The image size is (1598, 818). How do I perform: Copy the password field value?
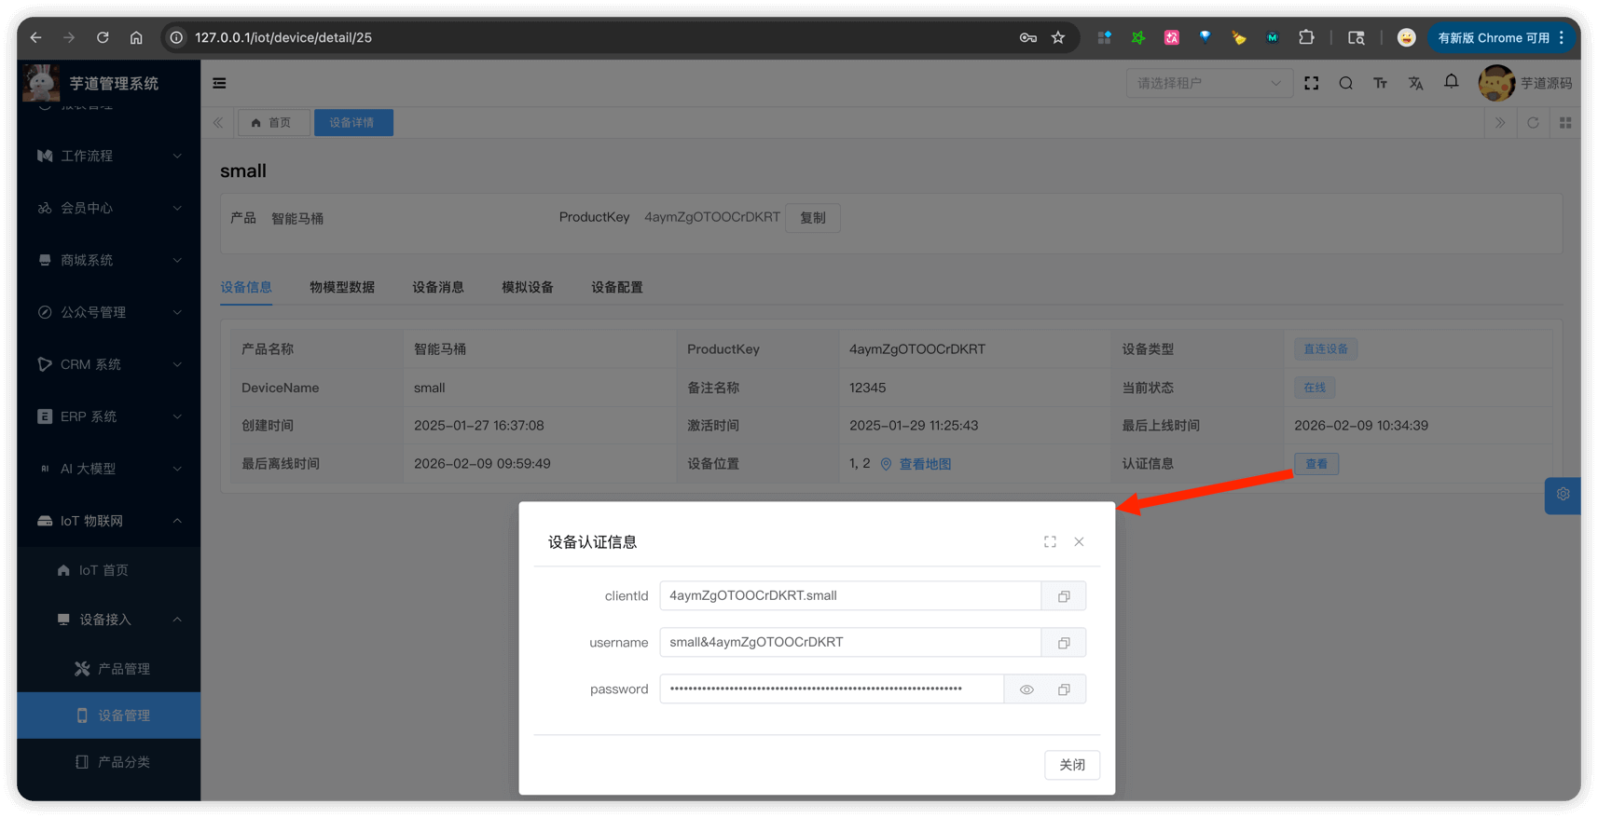[x=1064, y=689]
